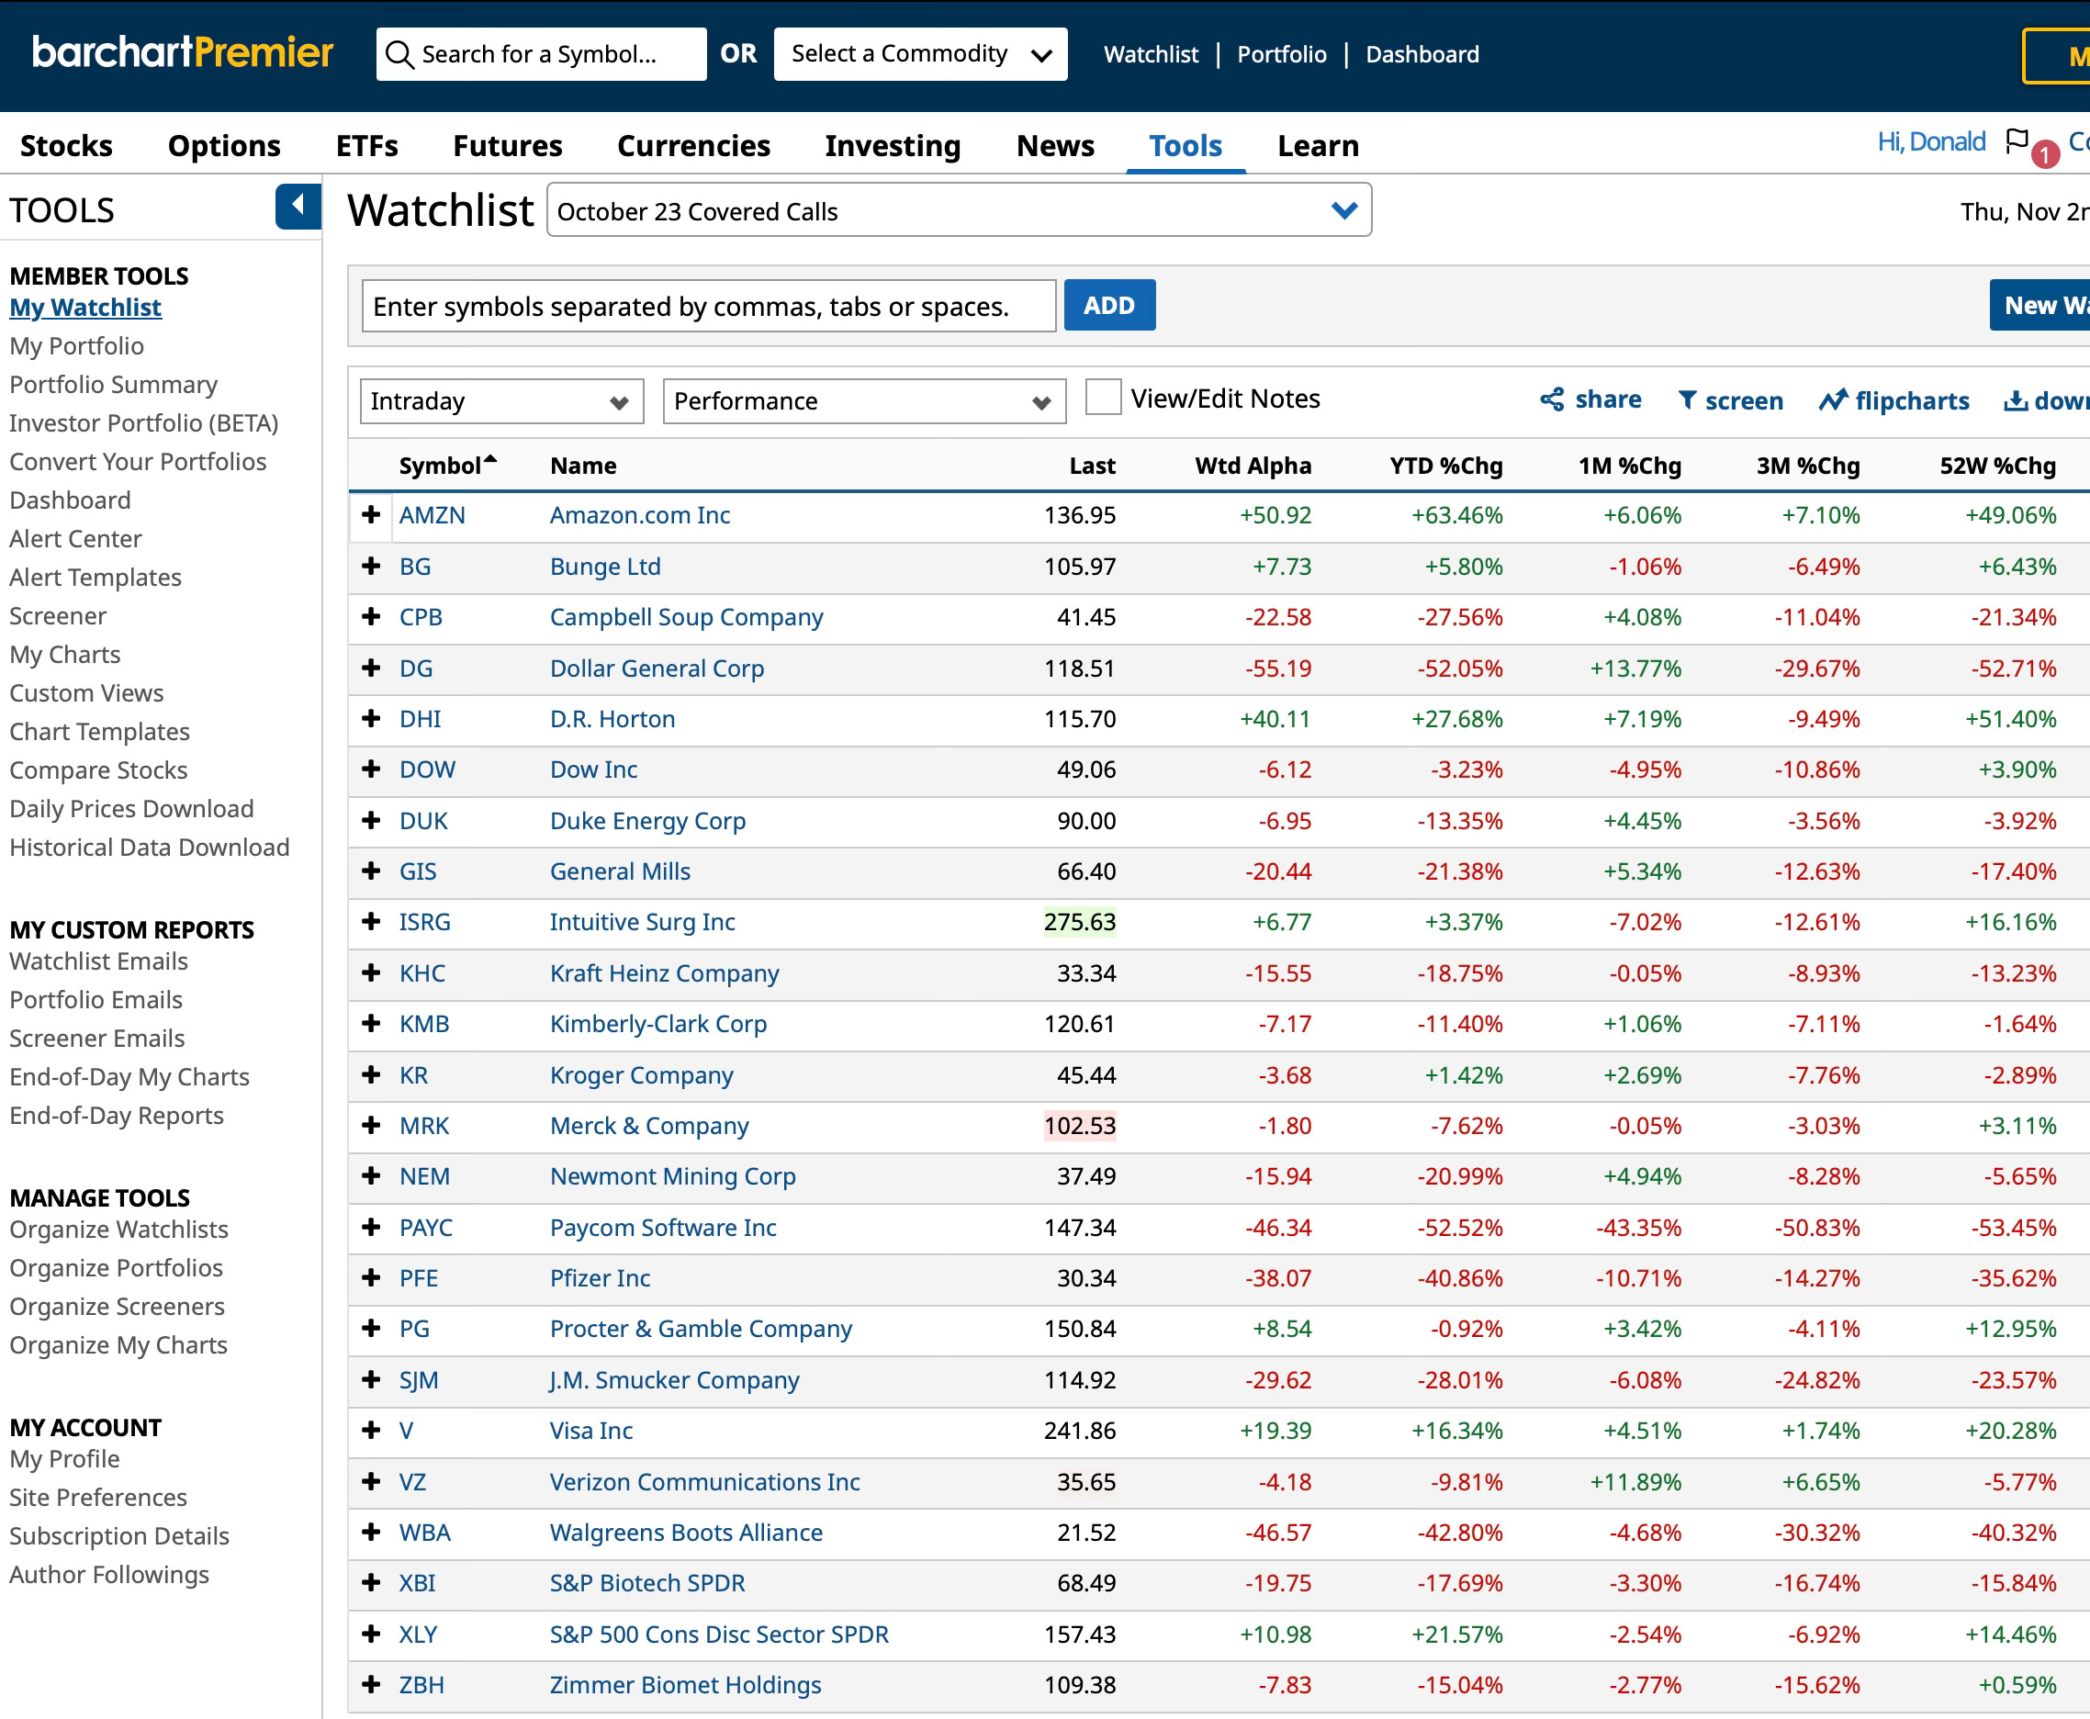Open Amazon.com Inc quote link
The height and width of the screenshot is (1719, 2090).
tap(639, 515)
